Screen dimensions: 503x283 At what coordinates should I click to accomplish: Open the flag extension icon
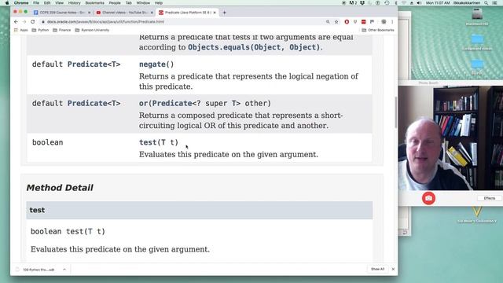click(x=372, y=22)
